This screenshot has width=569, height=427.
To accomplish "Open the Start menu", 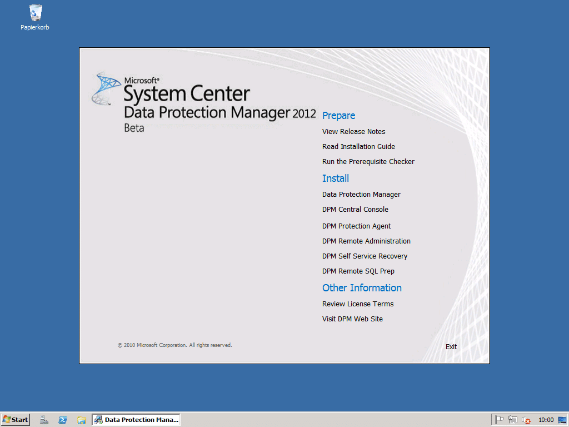I will (15, 420).
